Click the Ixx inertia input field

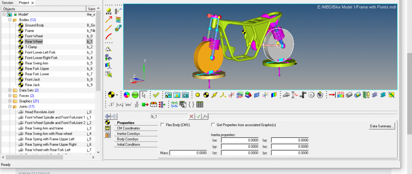click(240, 140)
